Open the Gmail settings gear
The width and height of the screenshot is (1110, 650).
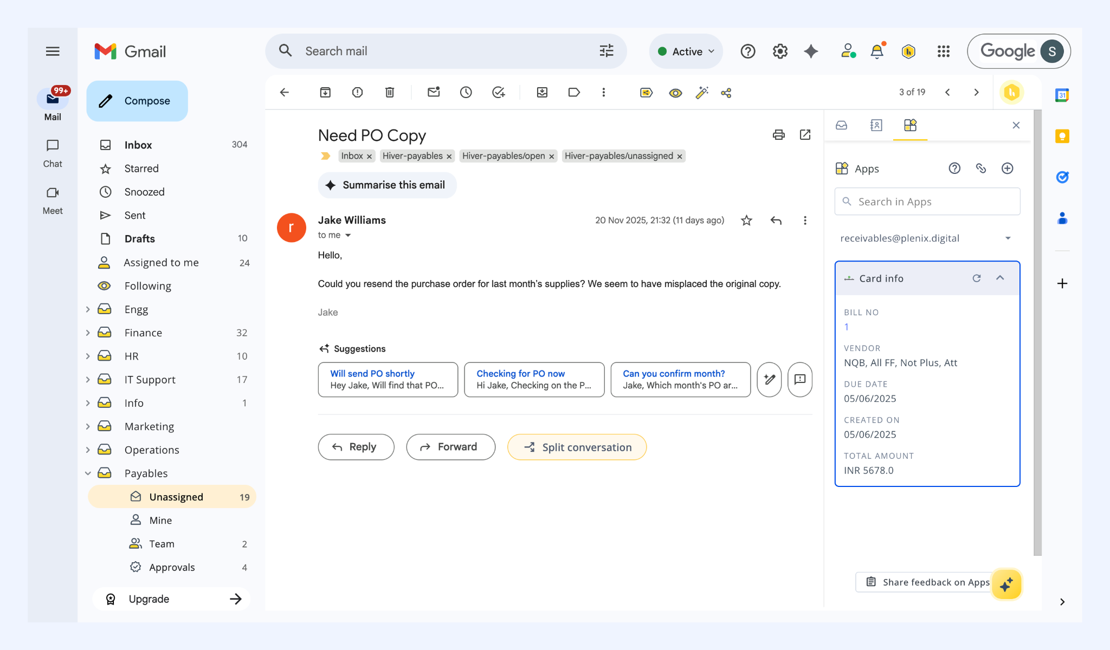point(780,51)
